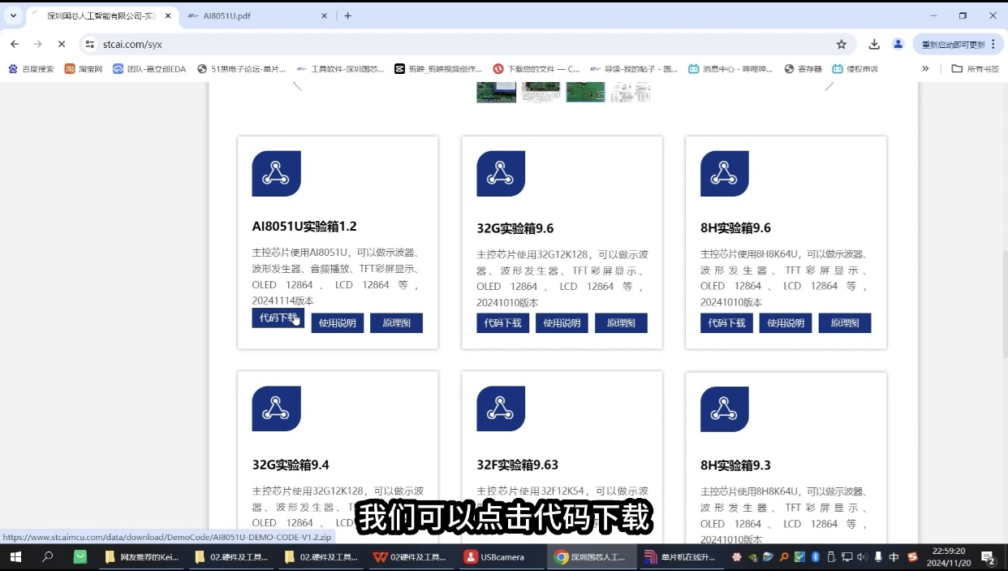
Task: Open the 侵权申诉 bookmark
Action: tap(855, 69)
